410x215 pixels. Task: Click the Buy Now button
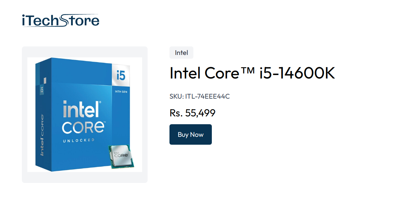[190, 134]
